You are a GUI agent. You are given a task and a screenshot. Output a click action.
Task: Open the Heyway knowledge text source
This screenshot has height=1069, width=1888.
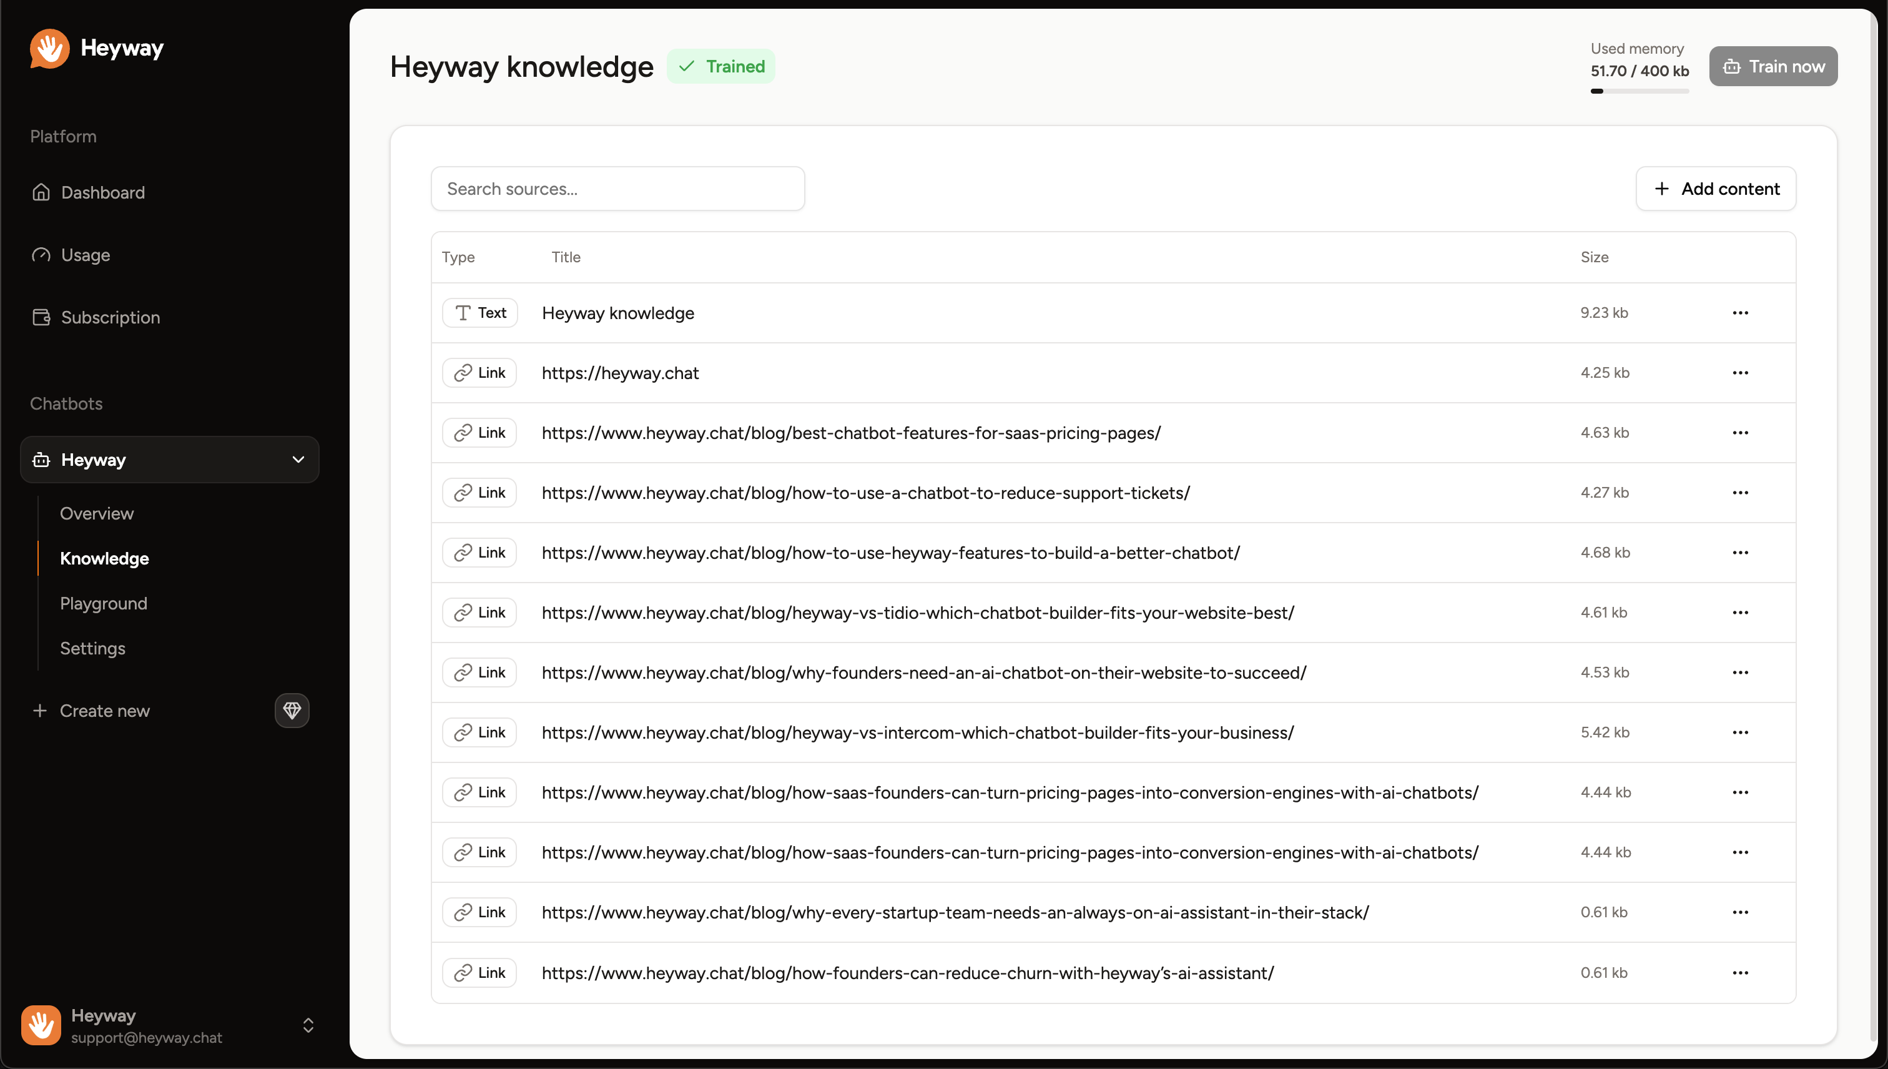coord(618,313)
